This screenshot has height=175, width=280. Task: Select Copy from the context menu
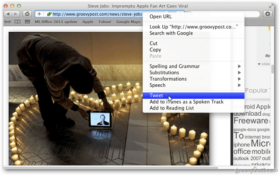coord(193,50)
